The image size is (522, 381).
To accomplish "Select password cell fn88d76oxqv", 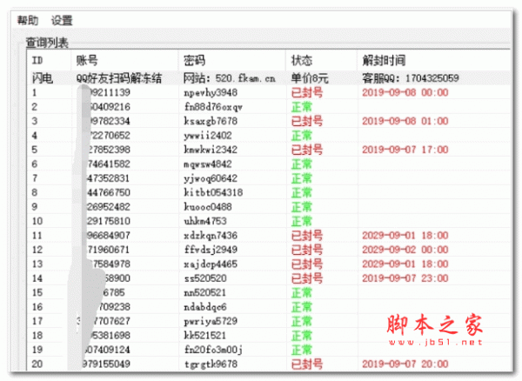I will [x=213, y=107].
